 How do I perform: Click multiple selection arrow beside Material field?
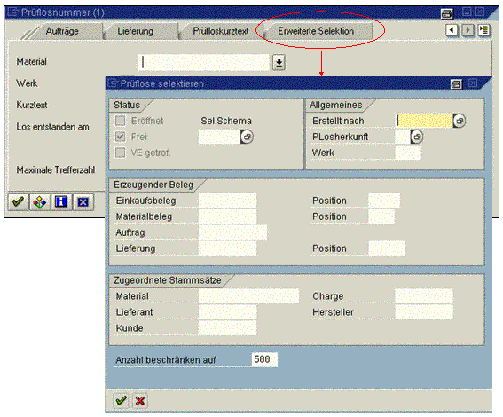279,62
